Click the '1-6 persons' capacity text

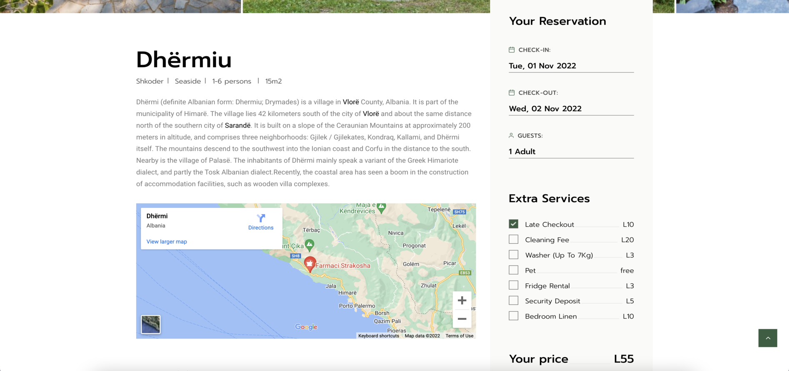[x=232, y=81]
